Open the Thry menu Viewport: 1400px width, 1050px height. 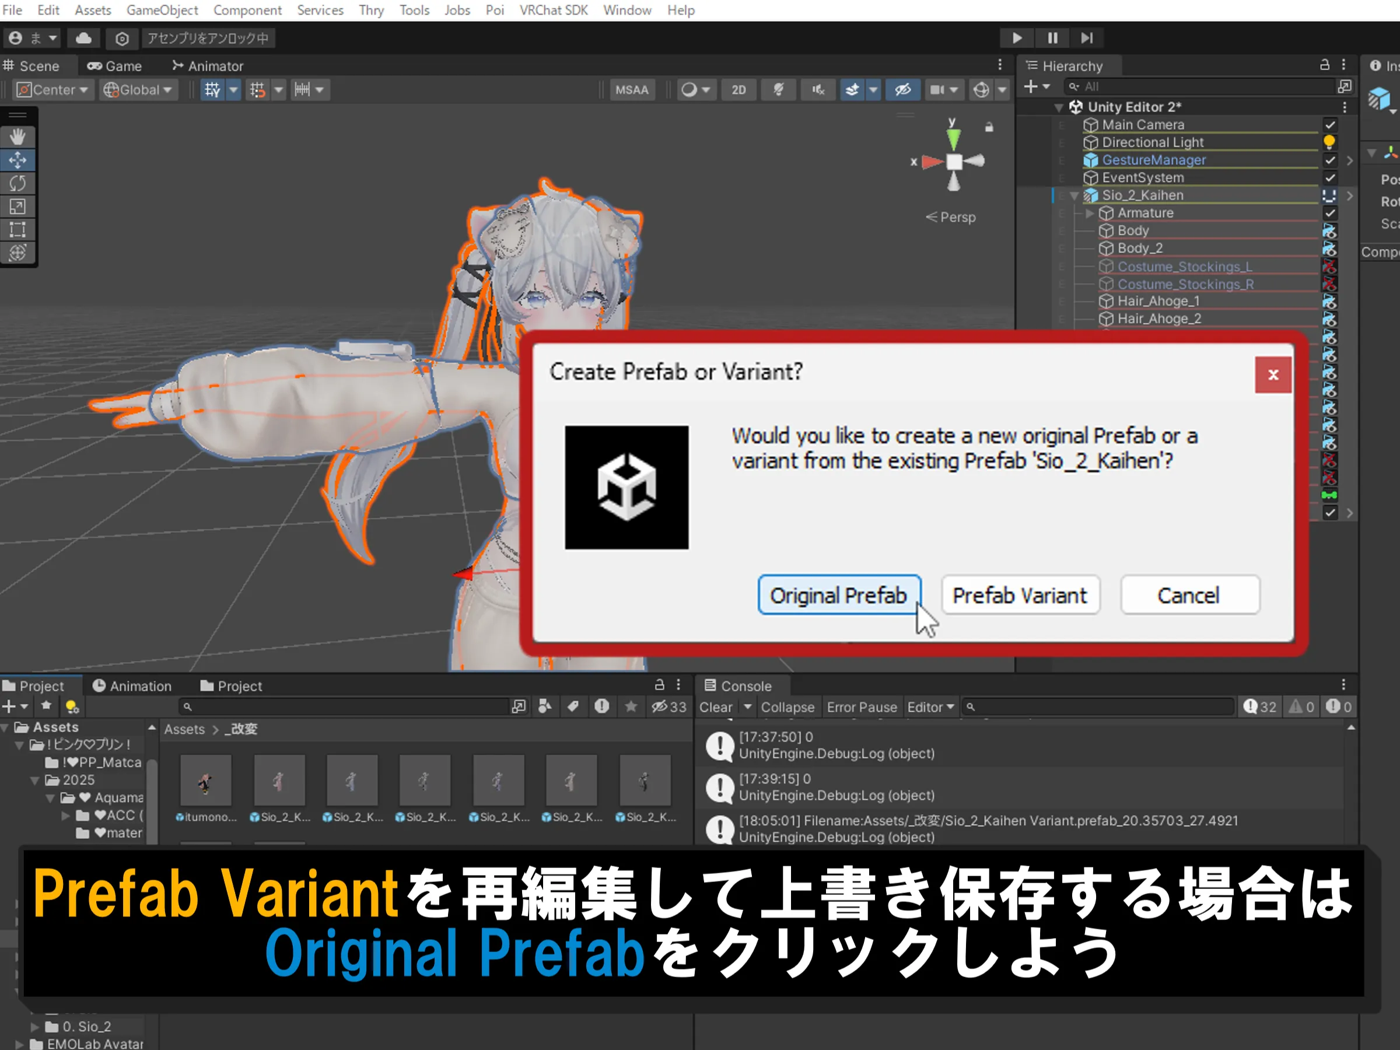point(372,10)
